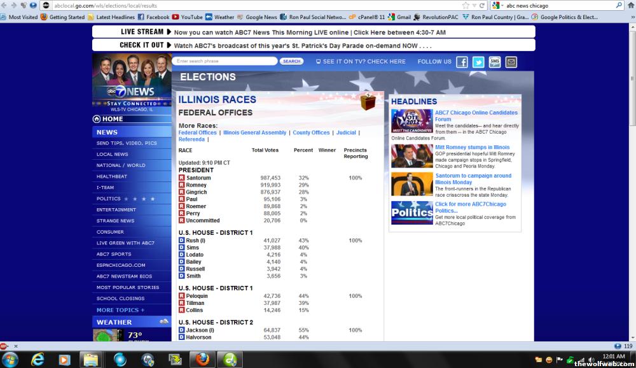Click the email envelope icon
The height and width of the screenshot is (368, 636).
[x=511, y=62]
